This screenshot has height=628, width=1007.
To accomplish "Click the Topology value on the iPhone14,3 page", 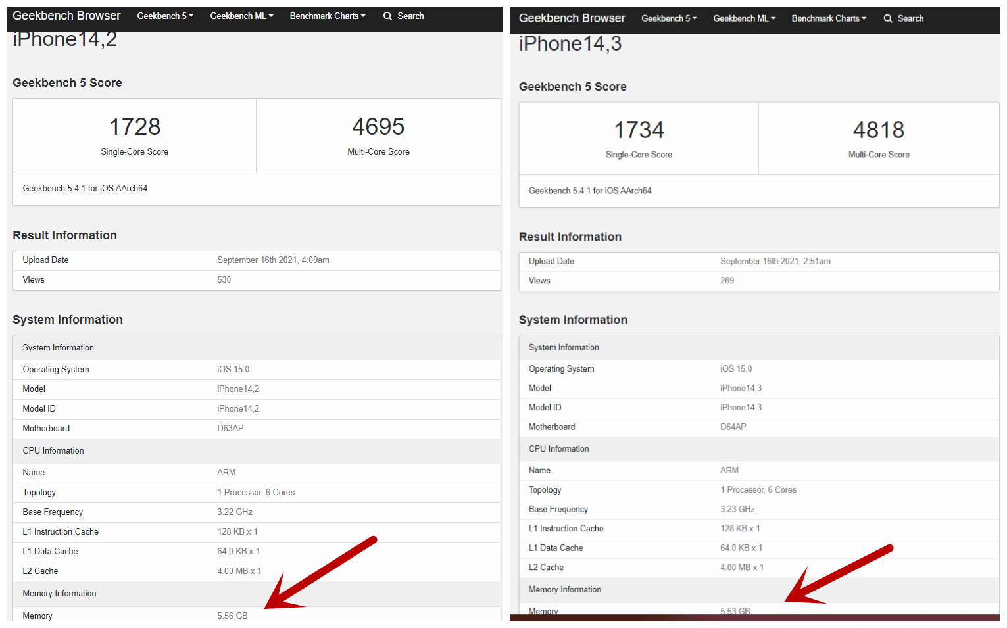I will click(x=758, y=490).
